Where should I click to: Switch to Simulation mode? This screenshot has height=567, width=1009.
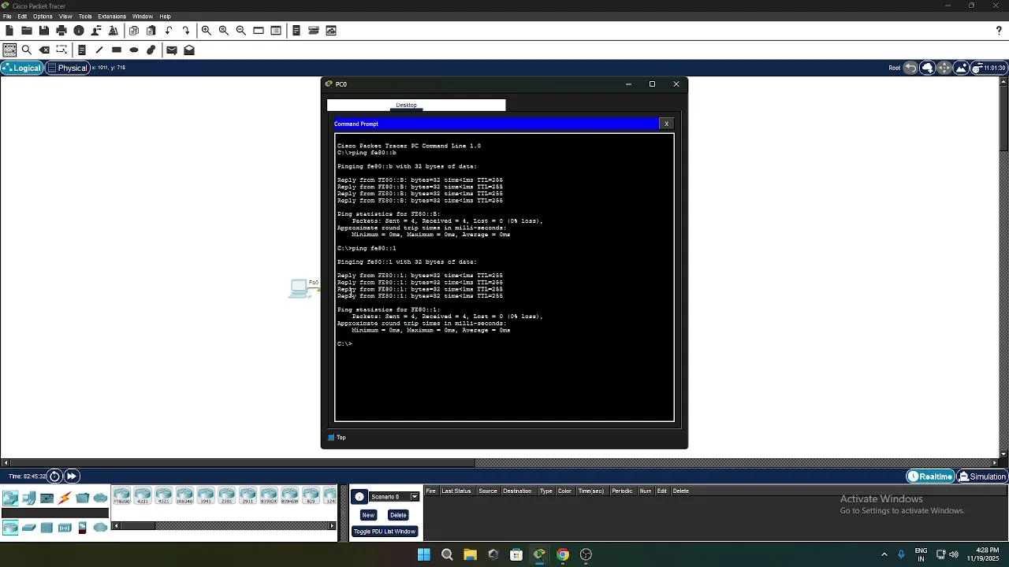(981, 476)
